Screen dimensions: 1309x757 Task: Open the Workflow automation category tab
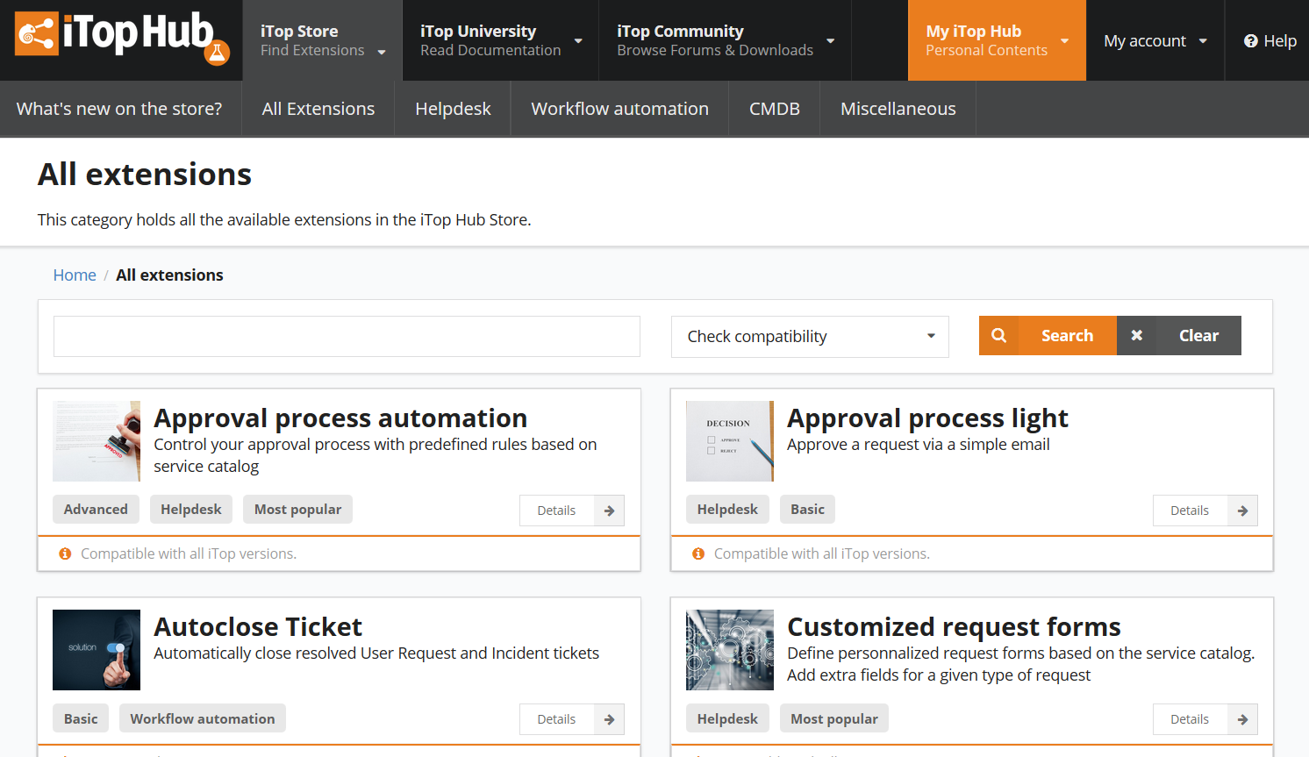coord(619,109)
